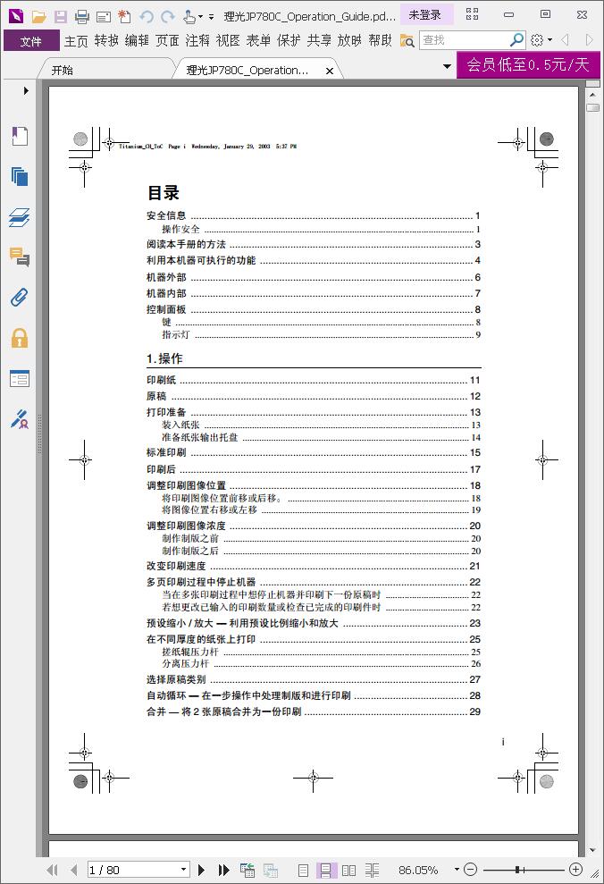
Task: Customize the quick access toolbar dropdown
Action: pos(211,17)
